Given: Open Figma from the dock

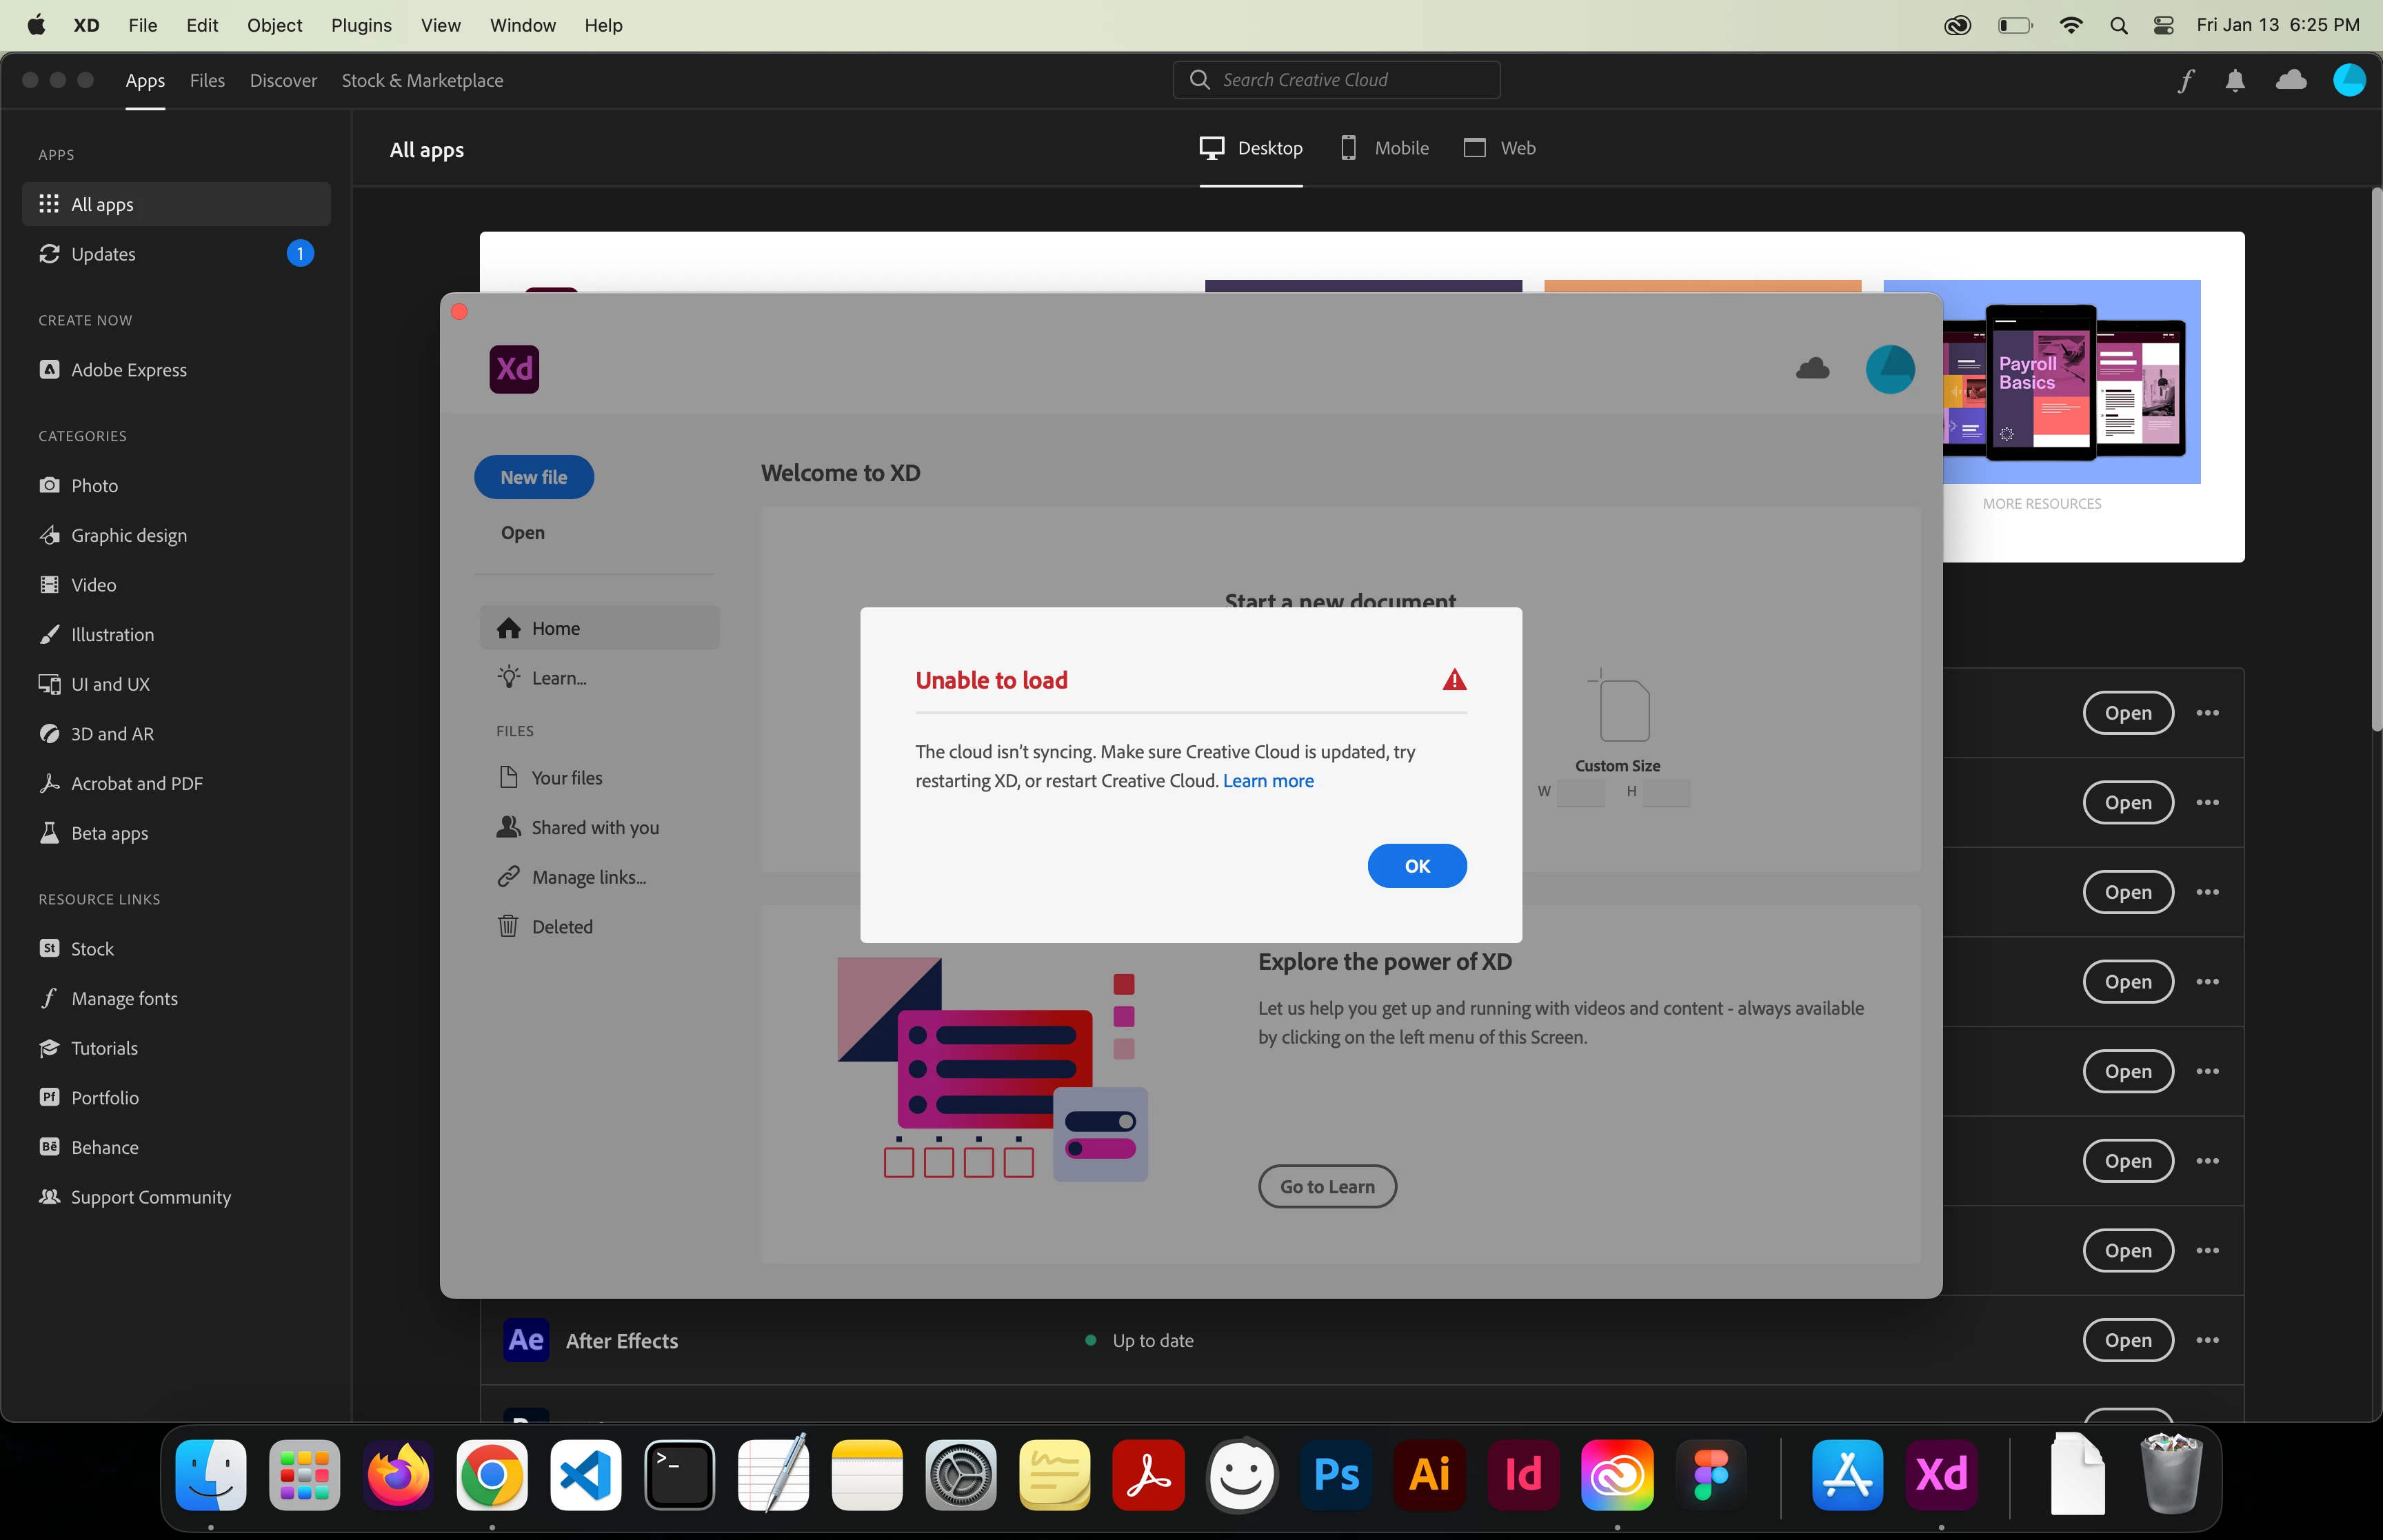Looking at the screenshot, I should (1711, 1474).
